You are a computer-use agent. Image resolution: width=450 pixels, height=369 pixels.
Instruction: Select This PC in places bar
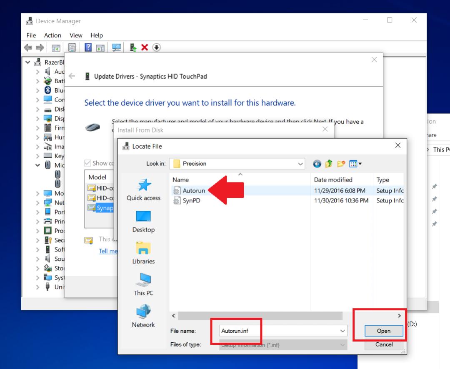tap(143, 285)
